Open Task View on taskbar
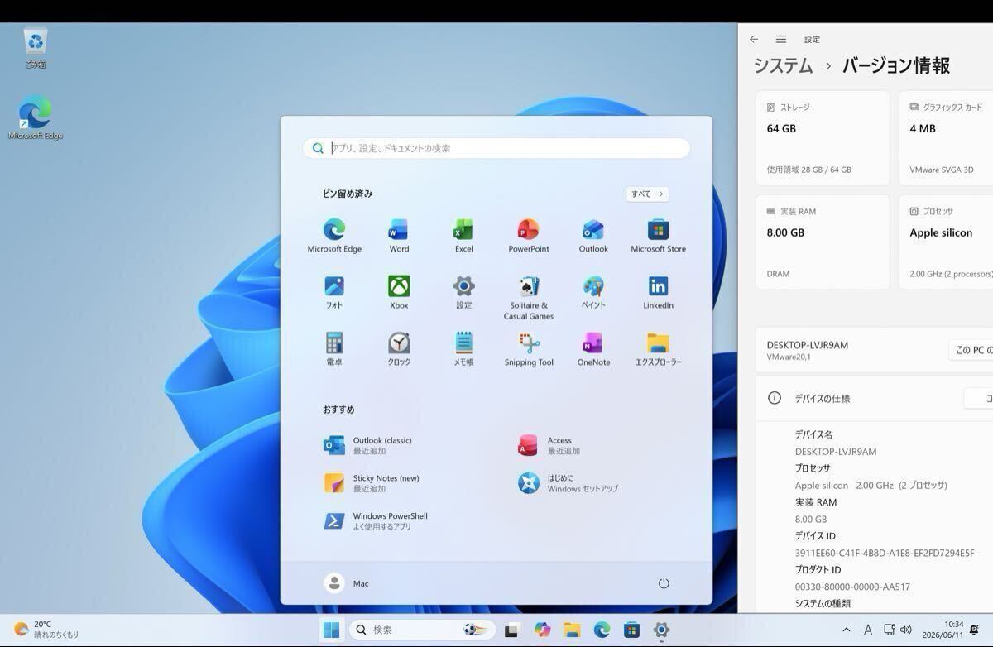The image size is (993, 647). [x=511, y=630]
